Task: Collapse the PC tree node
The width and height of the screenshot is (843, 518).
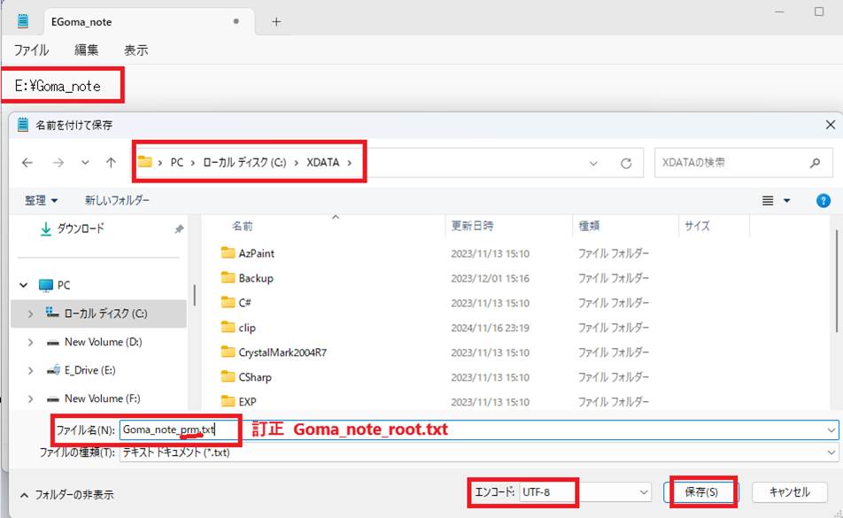Action: (24, 286)
